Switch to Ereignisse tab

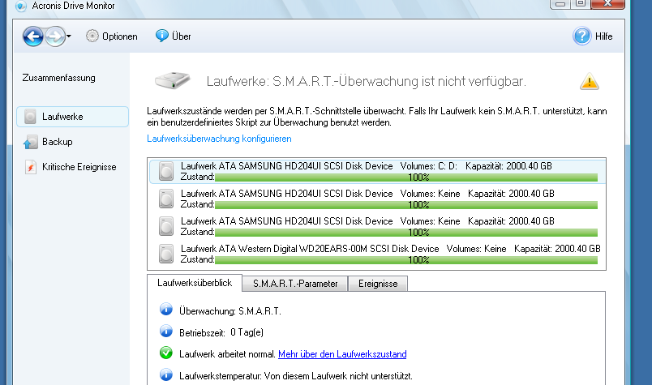click(x=378, y=284)
